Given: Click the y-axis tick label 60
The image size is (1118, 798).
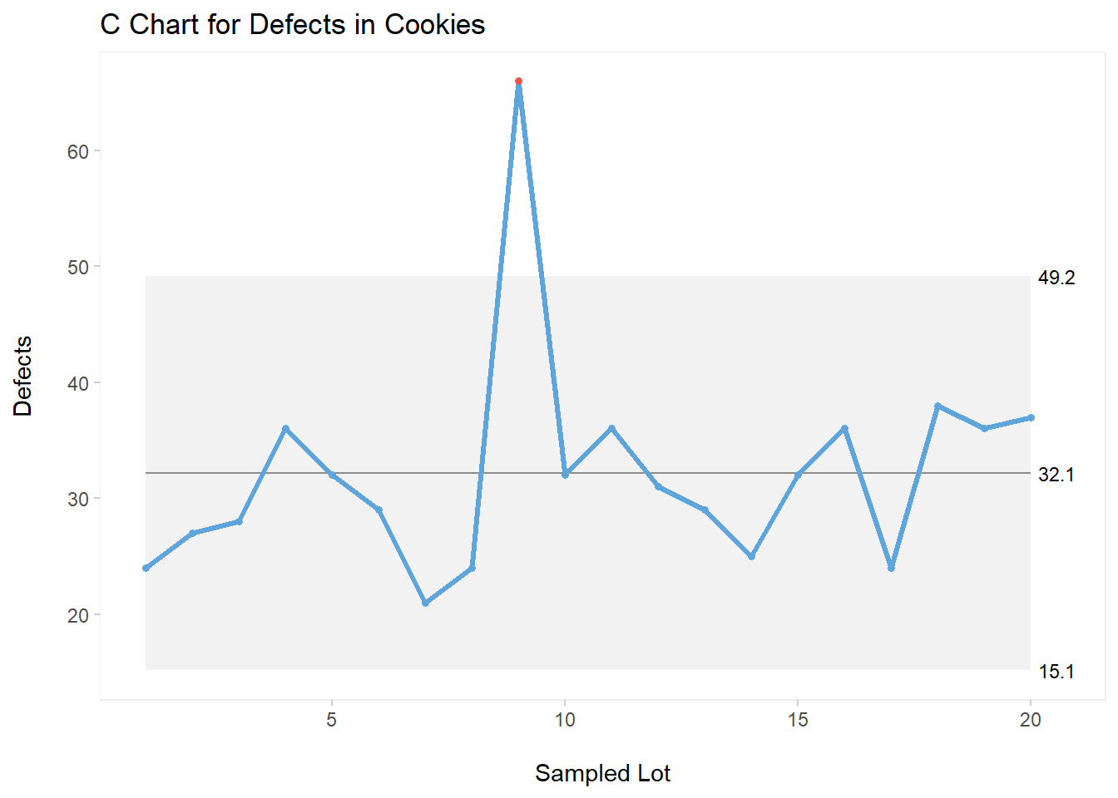Looking at the screenshot, I should (x=78, y=151).
